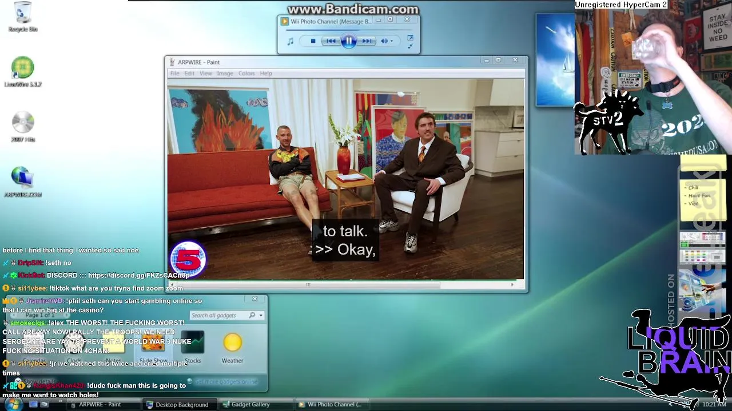732x411 pixels.
Task: Open the Recycle Bin desktop icon
Action: (x=23, y=17)
